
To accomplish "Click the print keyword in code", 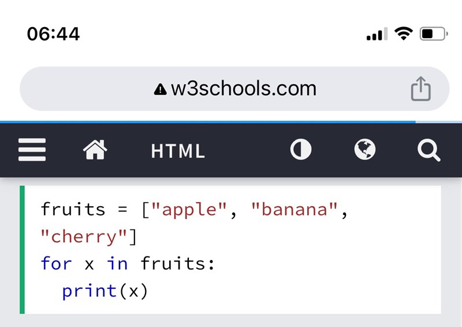I will coord(90,291).
